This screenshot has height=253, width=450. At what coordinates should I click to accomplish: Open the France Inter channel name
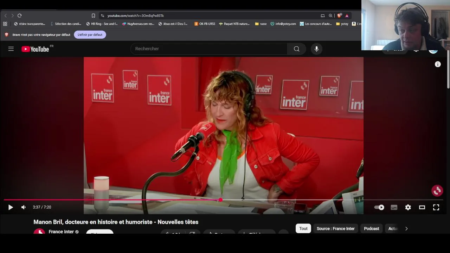pyautogui.click(x=61, y=232)
